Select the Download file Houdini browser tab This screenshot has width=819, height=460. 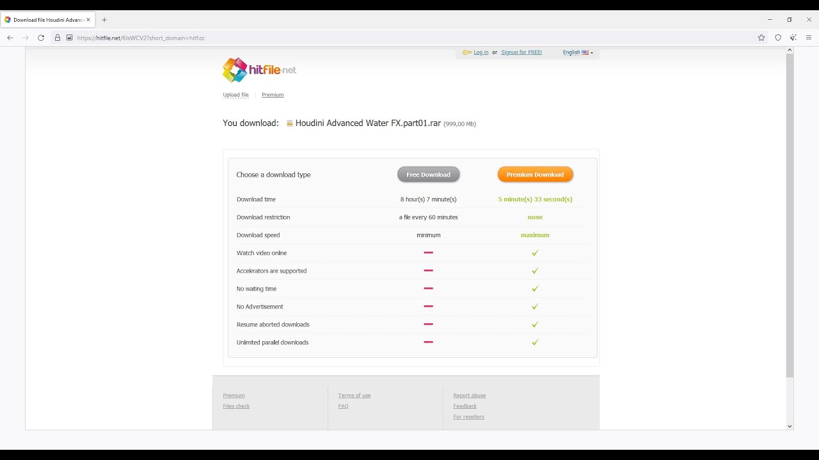click(48, 20)
